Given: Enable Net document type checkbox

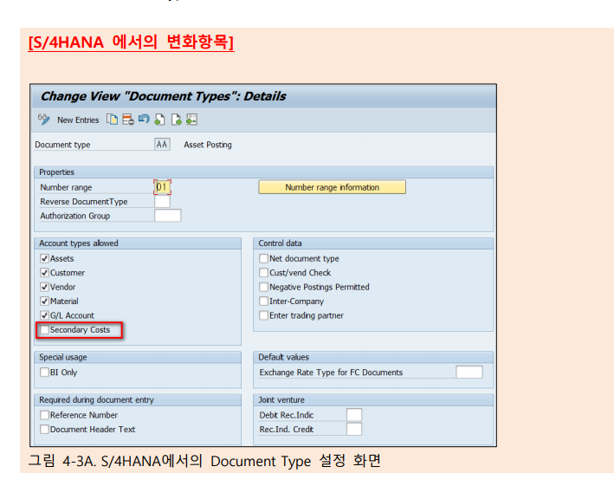Looking at the screenshot, I should point(264,258).
